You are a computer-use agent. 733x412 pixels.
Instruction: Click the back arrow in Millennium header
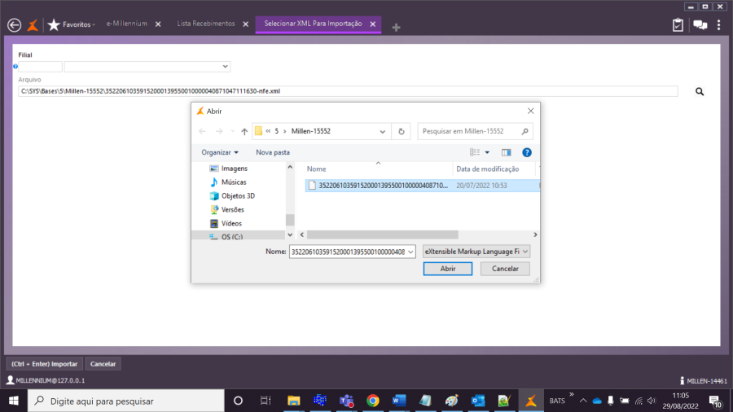click(15, 24)
